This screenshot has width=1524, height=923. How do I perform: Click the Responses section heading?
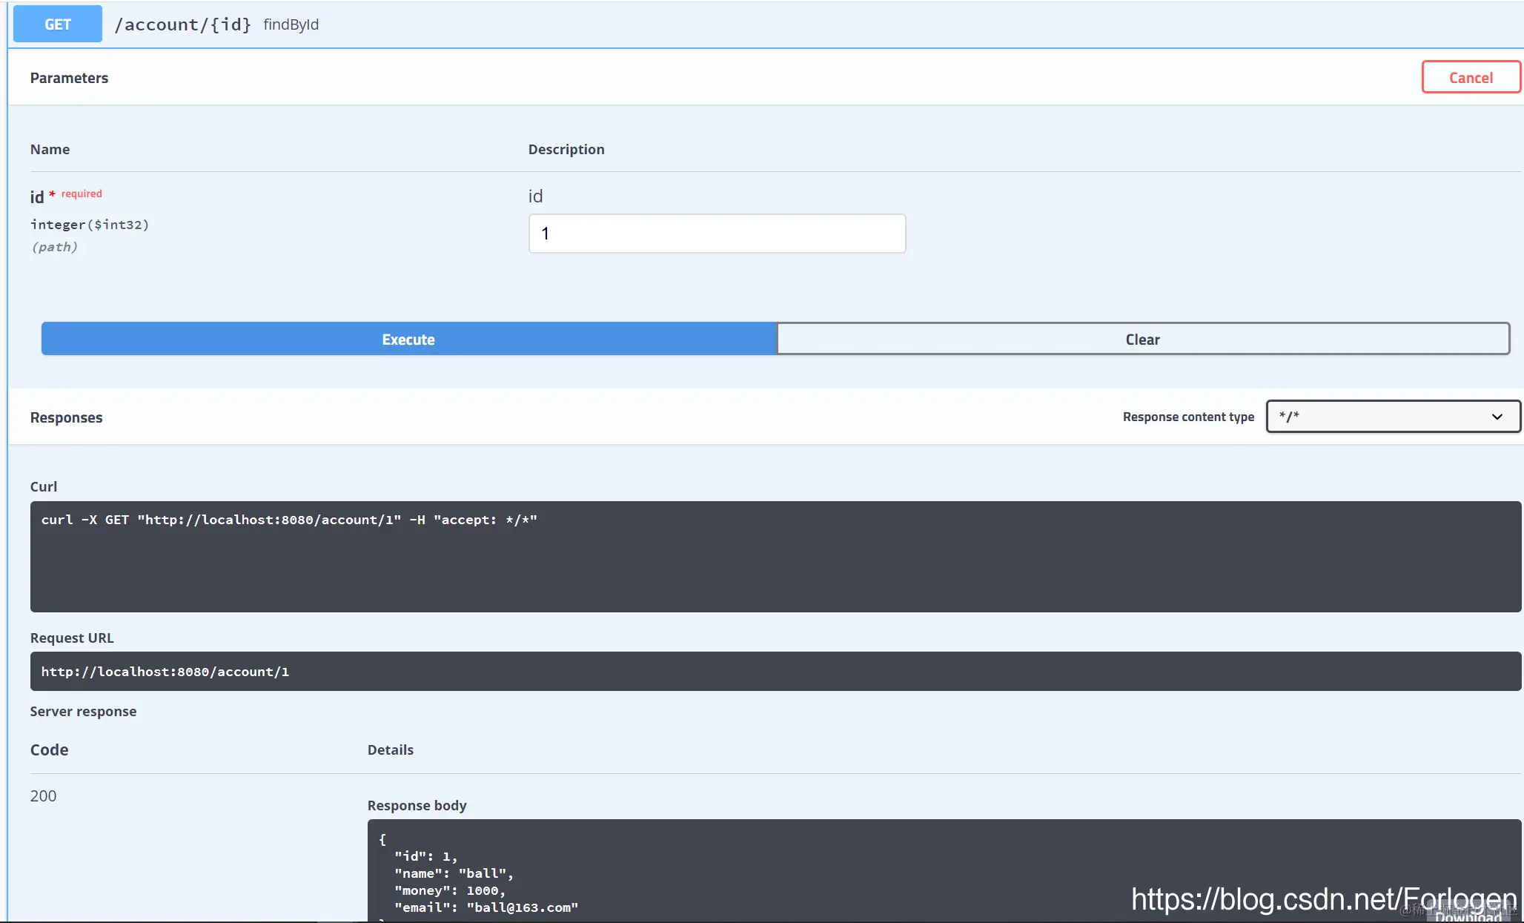click(66, 417)
